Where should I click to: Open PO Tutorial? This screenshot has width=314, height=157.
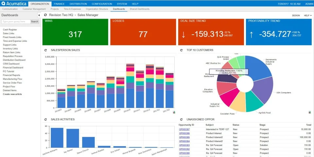[9, 72]
